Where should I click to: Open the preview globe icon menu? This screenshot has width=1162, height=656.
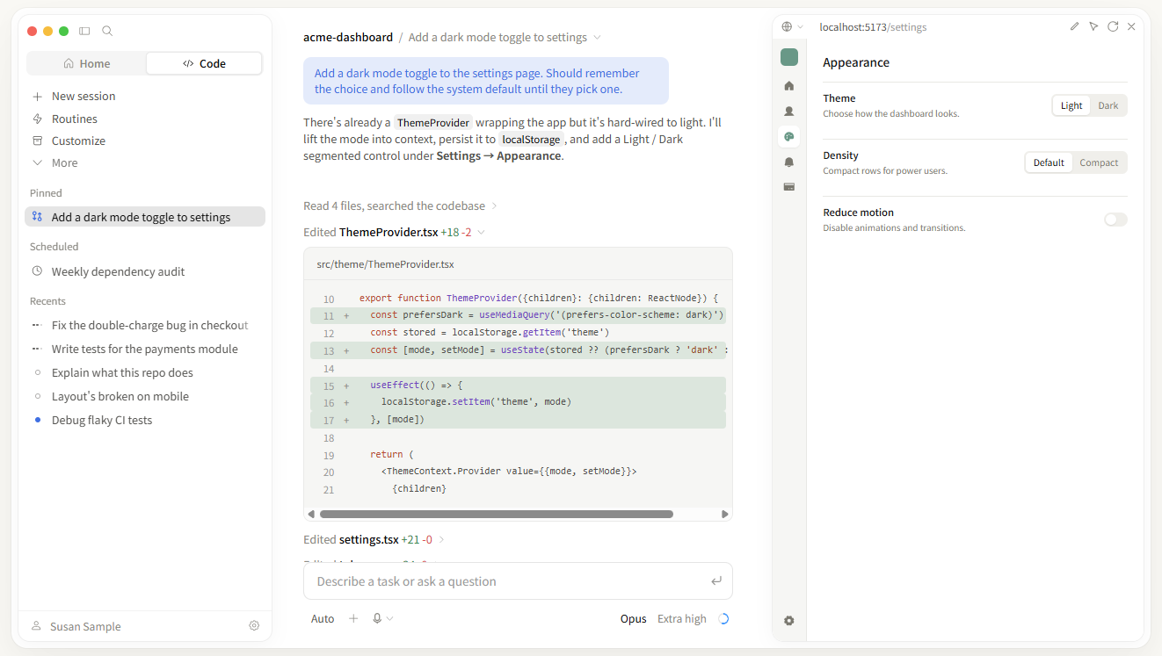click(792, 27)
